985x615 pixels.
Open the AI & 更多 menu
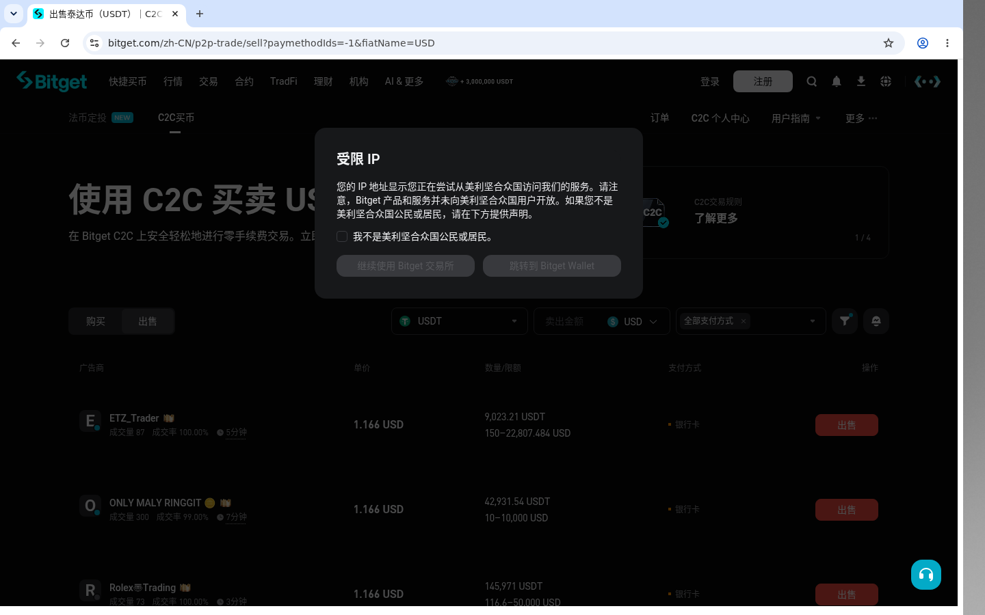pos(404,81)
